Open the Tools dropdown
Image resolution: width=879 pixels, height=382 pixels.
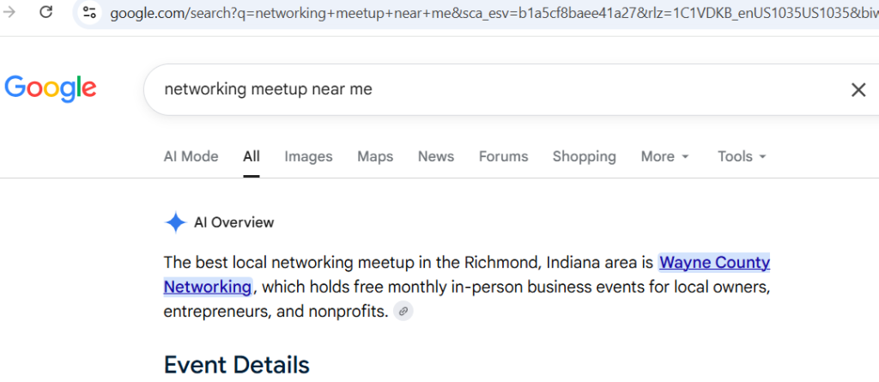[742, 156]
